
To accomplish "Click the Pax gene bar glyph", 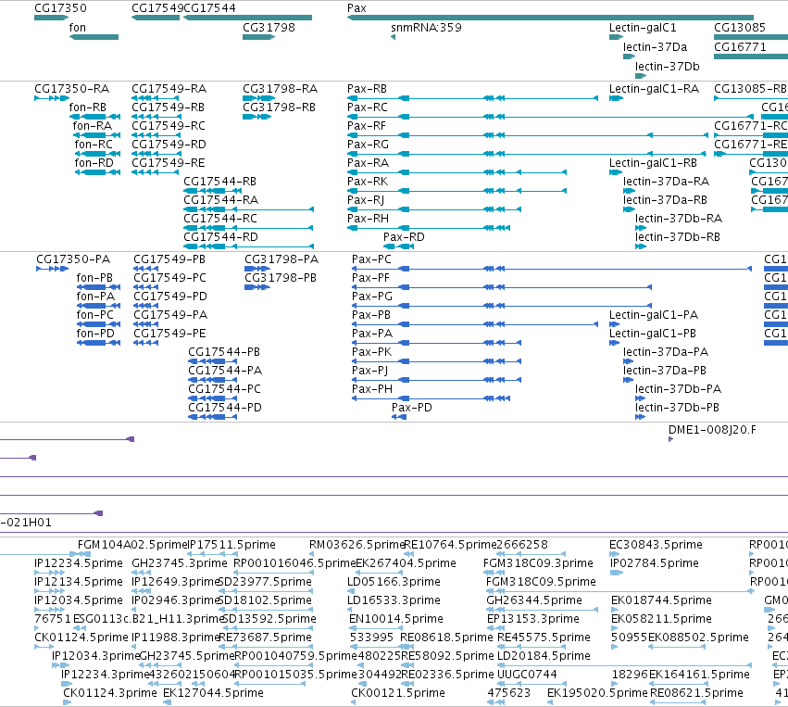I will pyautogui.click(x=550, y=18).
